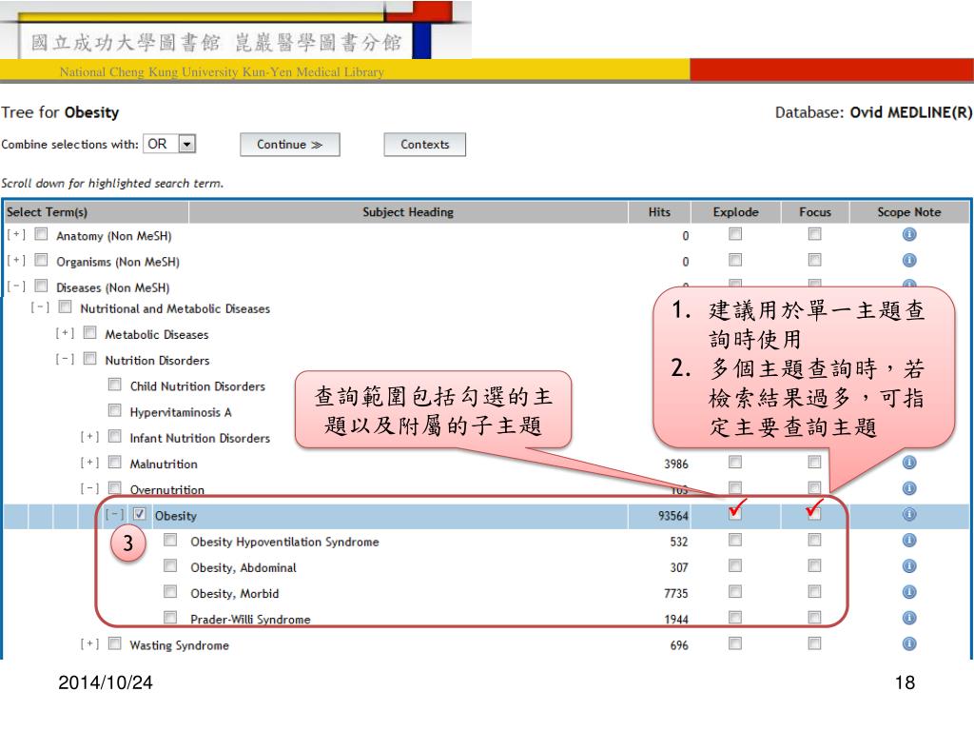974x731 pixels.
Task: Open scope note for Obesity, Abdominal
Action: pyautogui.click(x=908, y=566)
